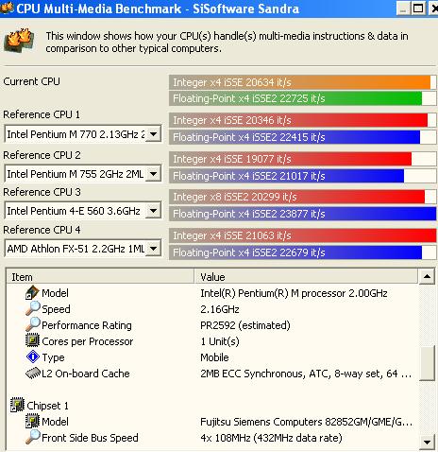Click the Item column header
Screen dimensions: 438x452
100,277
